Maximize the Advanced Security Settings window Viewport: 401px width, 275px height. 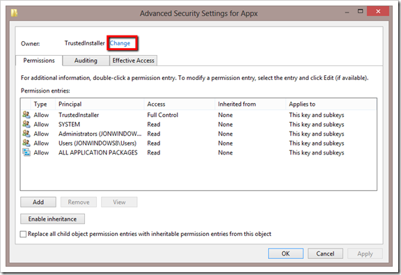tap(361, 12)
